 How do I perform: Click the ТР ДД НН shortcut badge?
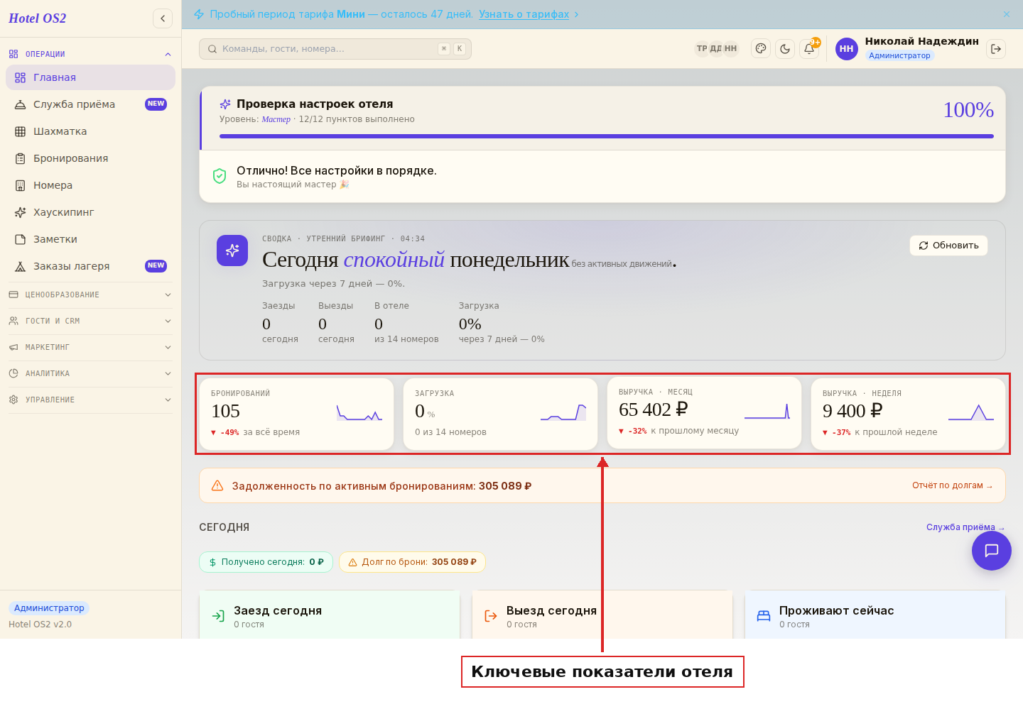tap(716, 49)
